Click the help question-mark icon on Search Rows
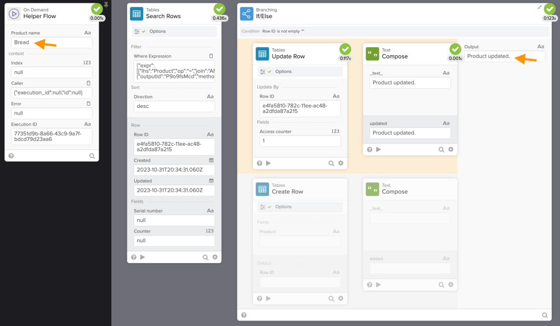This screenshot has height=326, width=560. pyautogui.click(x=134, y=256)
